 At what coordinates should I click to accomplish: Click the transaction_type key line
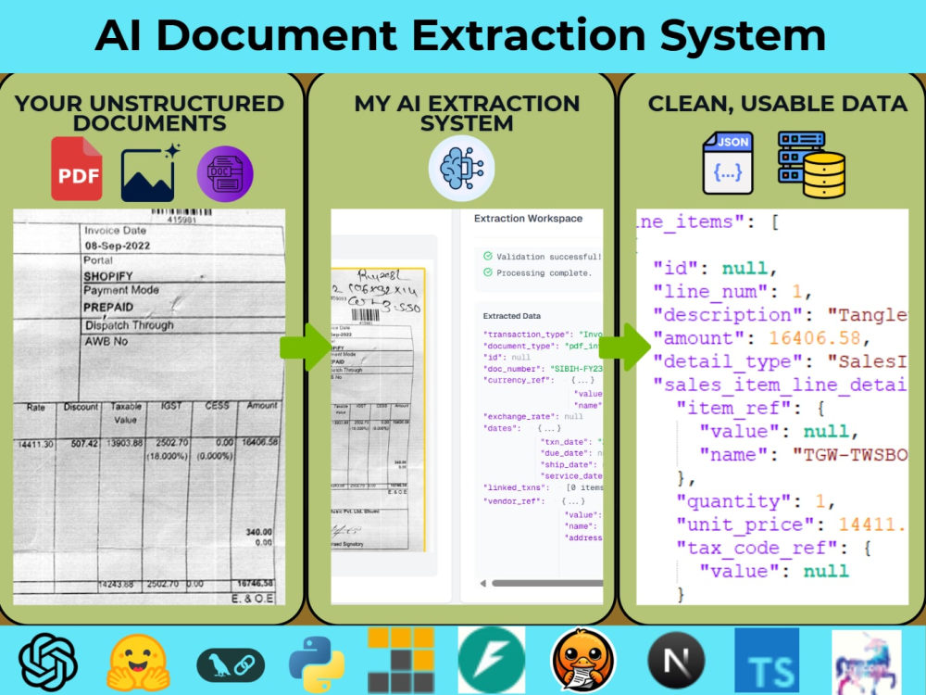[x=543, y=335]
